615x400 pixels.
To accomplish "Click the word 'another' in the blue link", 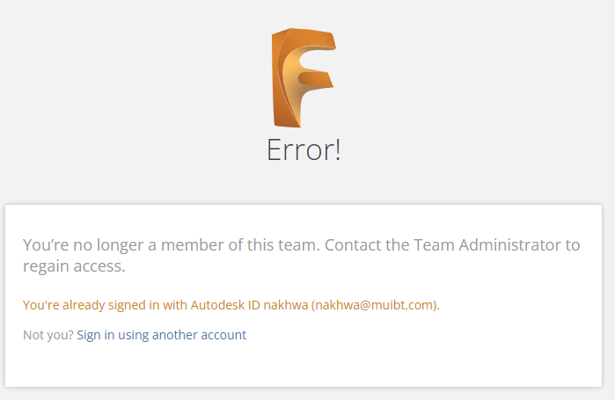I will click(174, 335).
